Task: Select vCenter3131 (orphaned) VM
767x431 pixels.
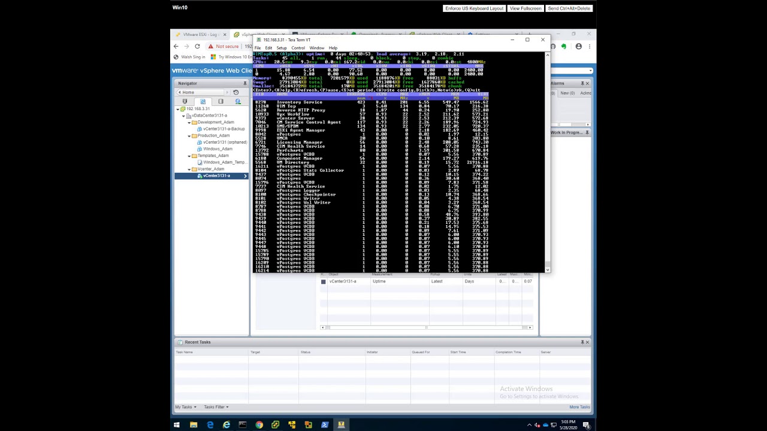Action: pos(222,142)
